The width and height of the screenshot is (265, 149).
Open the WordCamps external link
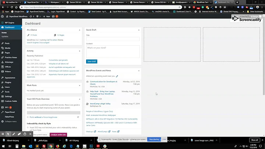tap(104, 132)
